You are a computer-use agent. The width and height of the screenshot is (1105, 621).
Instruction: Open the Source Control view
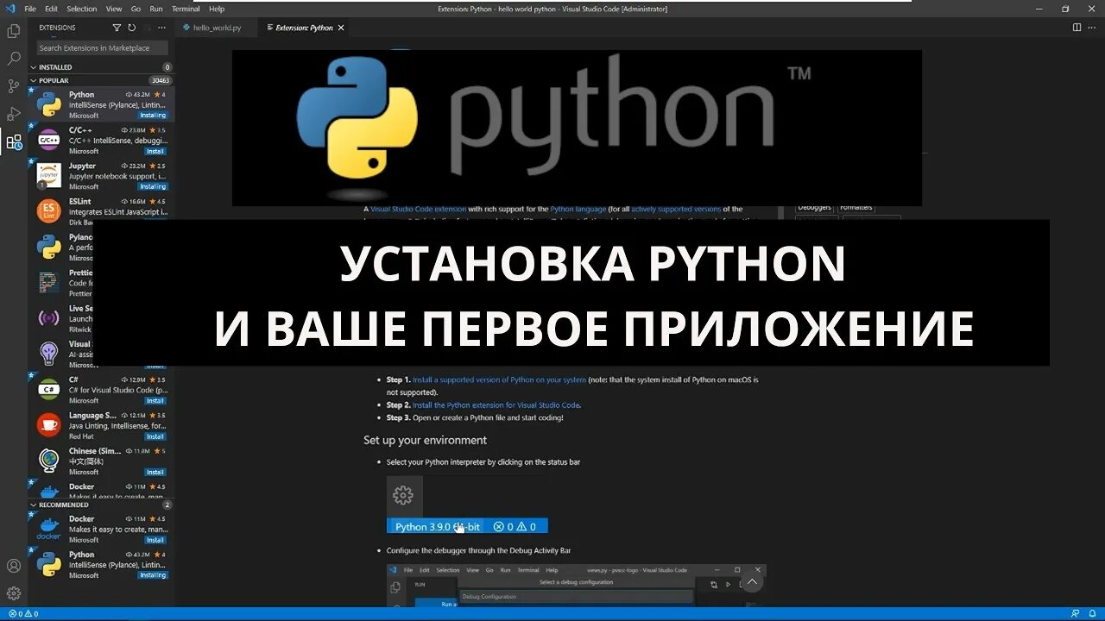click(x=14, y=86)
